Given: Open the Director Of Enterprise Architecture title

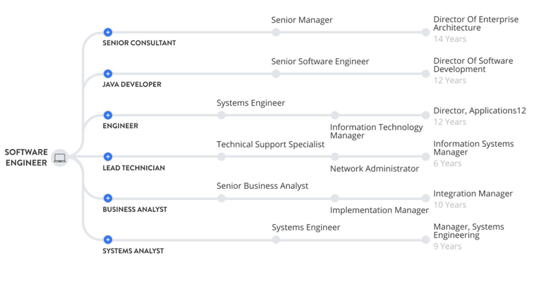Looking at the screenshot, I should (x=476, y=24).
